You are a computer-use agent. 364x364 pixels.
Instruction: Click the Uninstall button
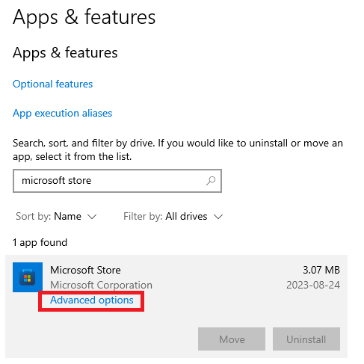click(306, 339)
